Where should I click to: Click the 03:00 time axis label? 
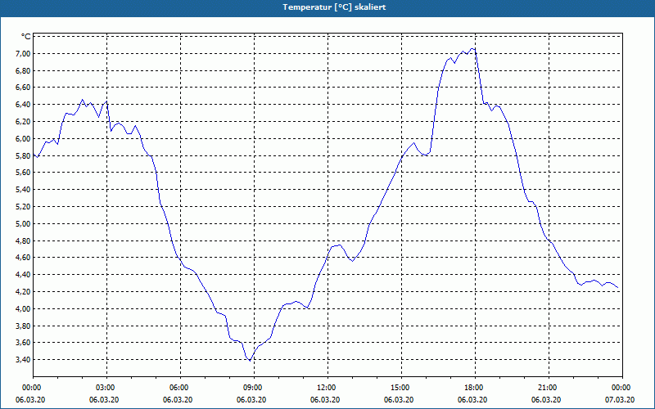pos(105,388)
